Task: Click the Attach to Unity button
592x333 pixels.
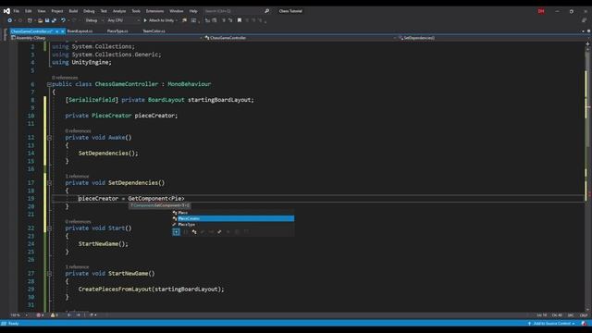Action: click(160, 20)
